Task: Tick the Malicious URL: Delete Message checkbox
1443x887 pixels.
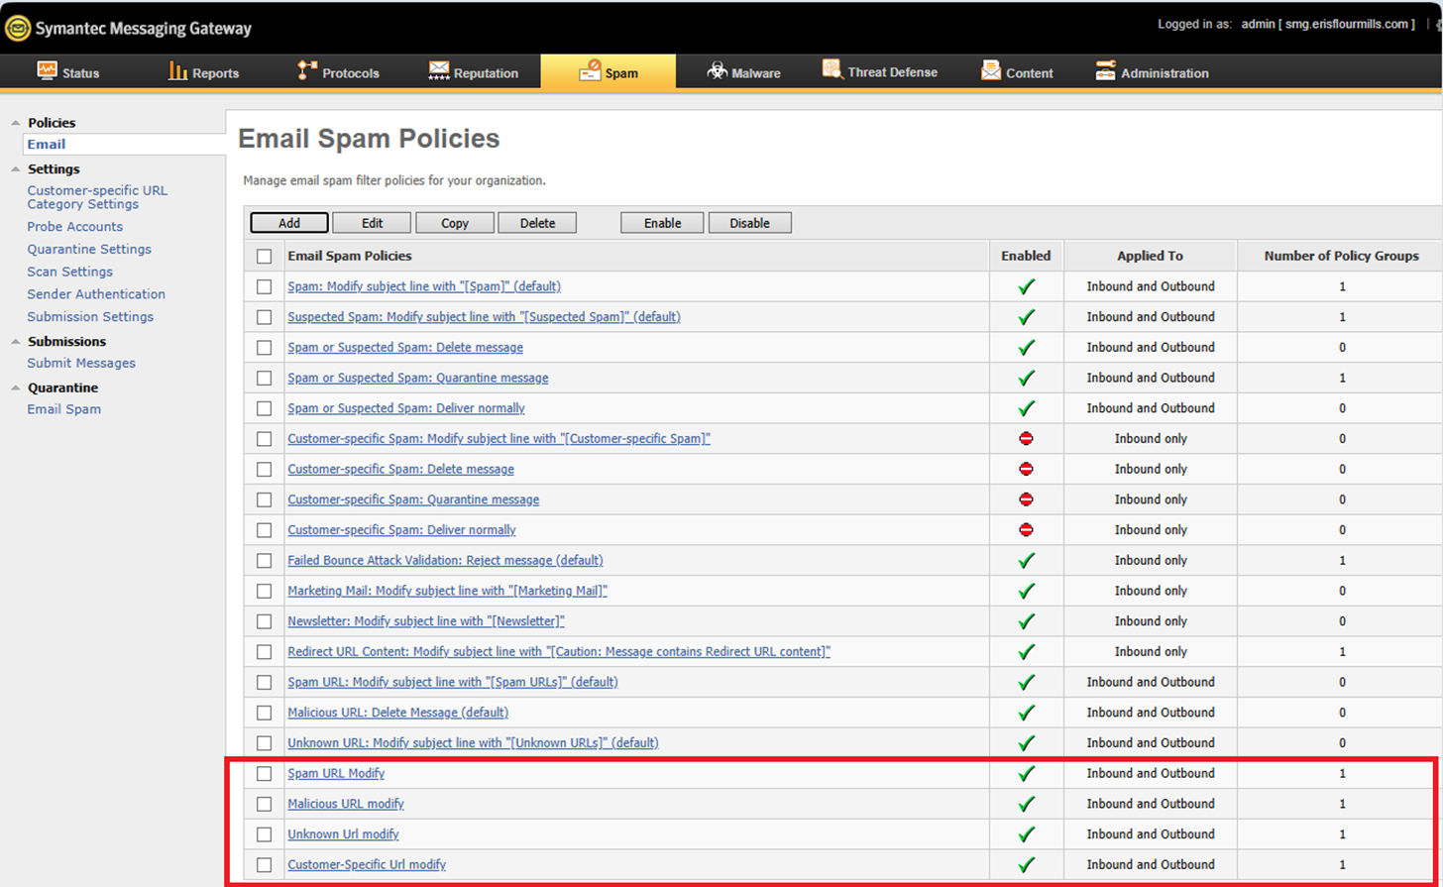Action: 264,713
